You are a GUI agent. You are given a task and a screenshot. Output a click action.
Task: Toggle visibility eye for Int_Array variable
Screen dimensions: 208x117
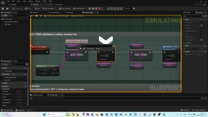(26, 91)
